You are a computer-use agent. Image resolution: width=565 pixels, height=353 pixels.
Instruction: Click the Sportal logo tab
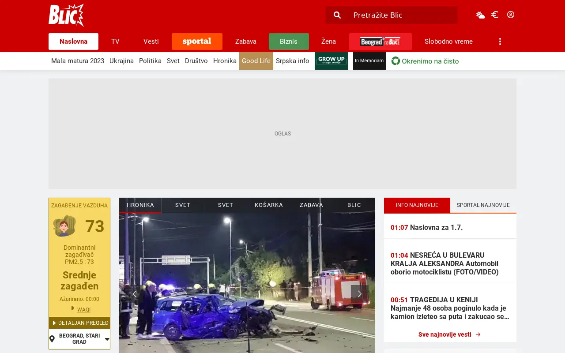197,41
